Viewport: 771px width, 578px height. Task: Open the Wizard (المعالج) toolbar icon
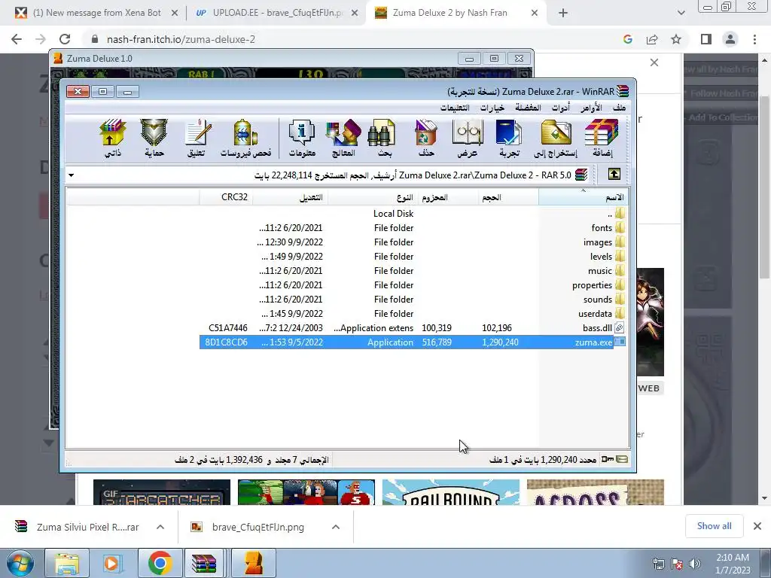coord(343,138)
